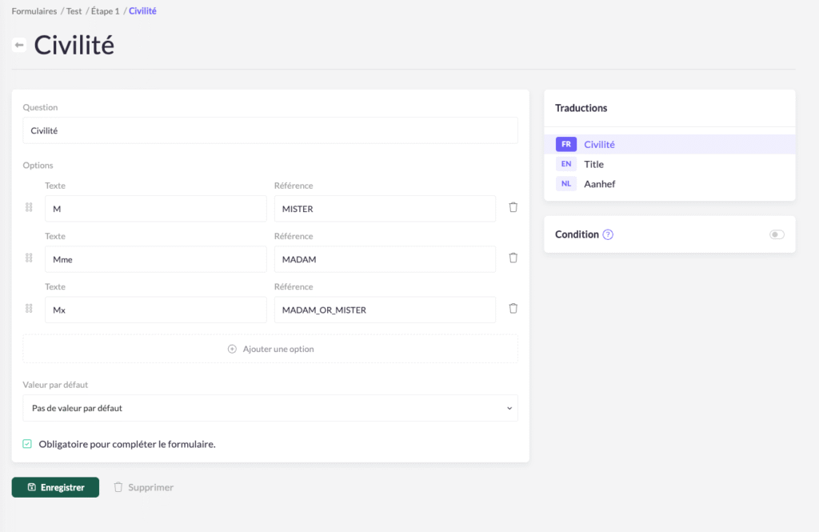Image resolution: width=819 pixels, height=532 pixels.
Task: Click the Enregistrer button
Action: click(x=55, y=487)
